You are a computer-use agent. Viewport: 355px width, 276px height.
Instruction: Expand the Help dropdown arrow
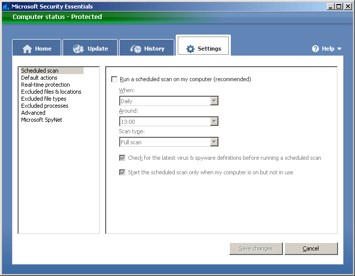[339, 49]
